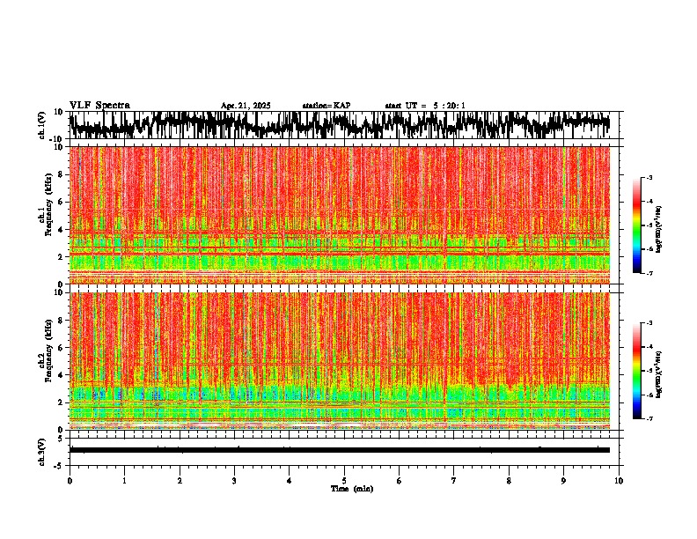697x539 pixels.
Task: Click the "0" tick on the time axis
Action: tap(70, 481)
